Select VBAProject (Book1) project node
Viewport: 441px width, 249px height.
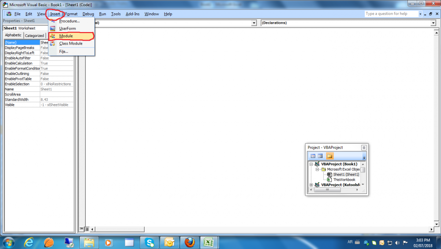pyautogui.click(x=339, y=164)
